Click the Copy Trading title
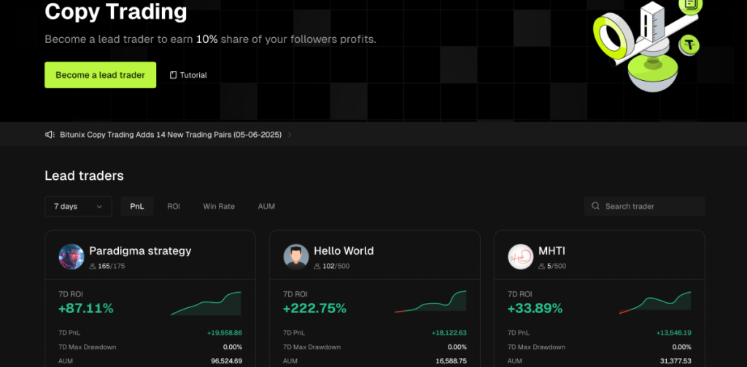747x367 pixels. click(116, 12)
